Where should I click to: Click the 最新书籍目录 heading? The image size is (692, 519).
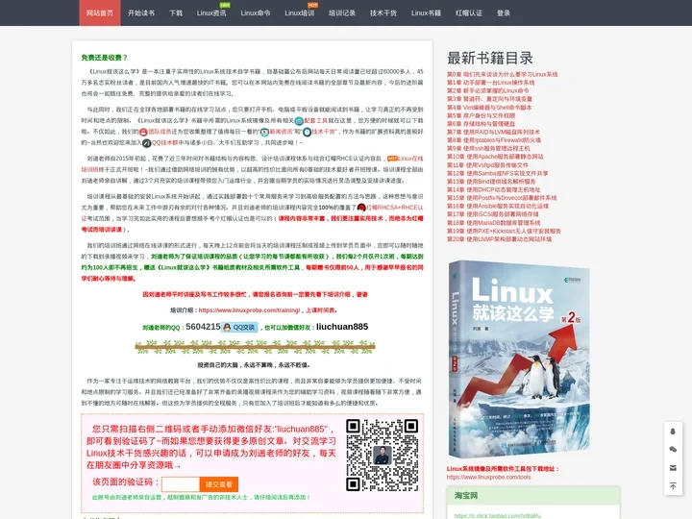click(490, 58)
